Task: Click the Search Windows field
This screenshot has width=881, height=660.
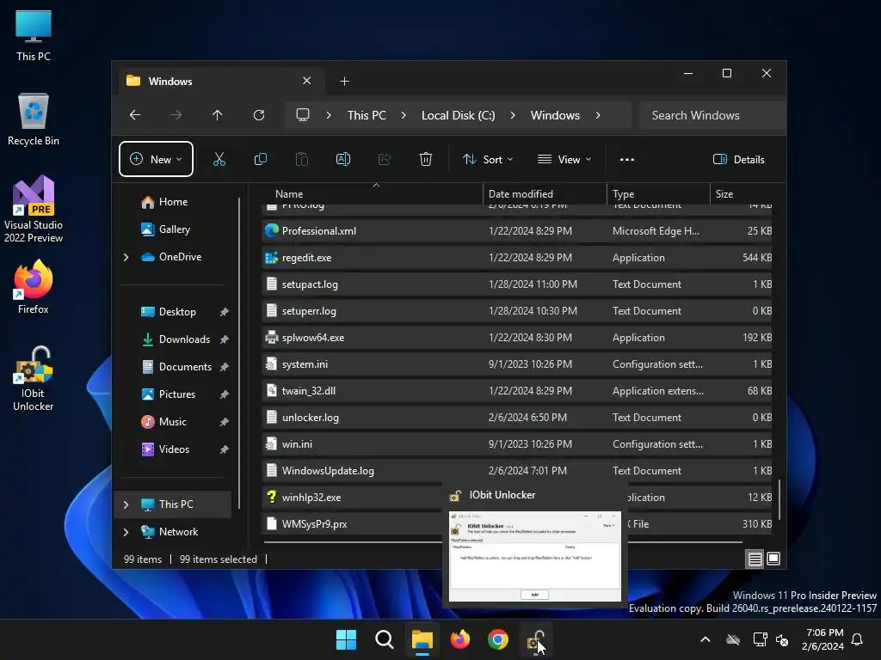Action: click(x=712, y=115)
